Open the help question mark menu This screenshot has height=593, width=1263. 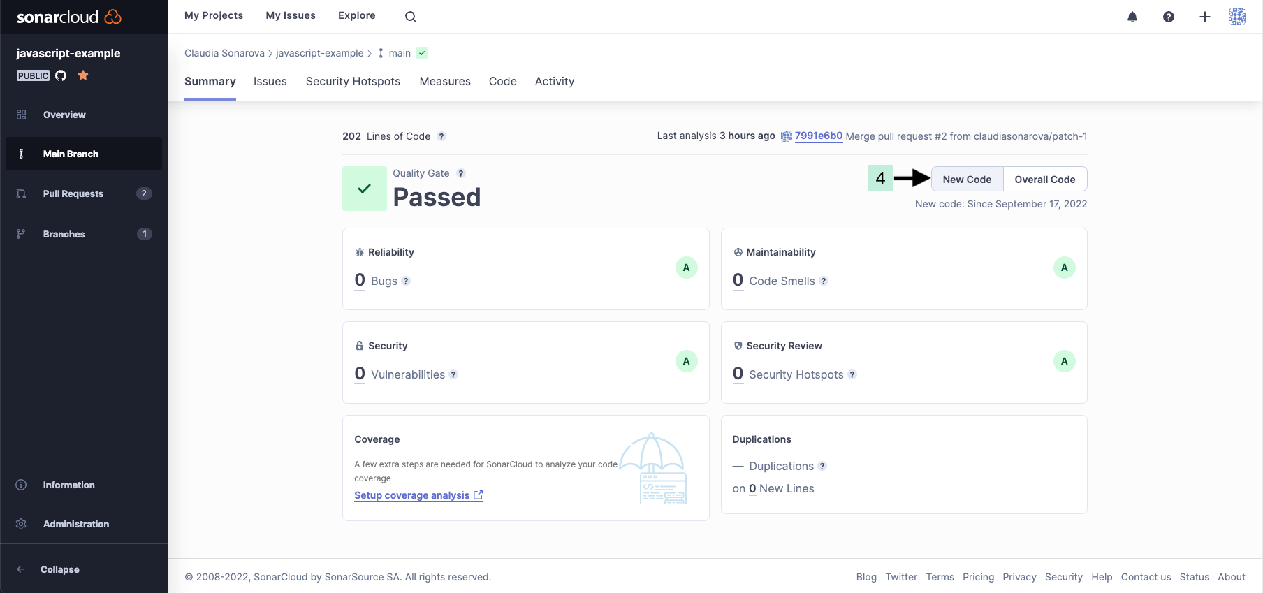pyautogui.click(x=1169, y=17)
